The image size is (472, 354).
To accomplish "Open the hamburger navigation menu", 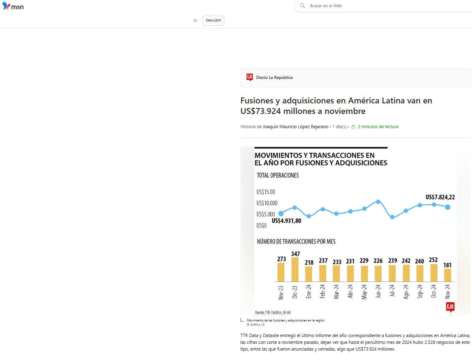I will click(x=195, y=21).
